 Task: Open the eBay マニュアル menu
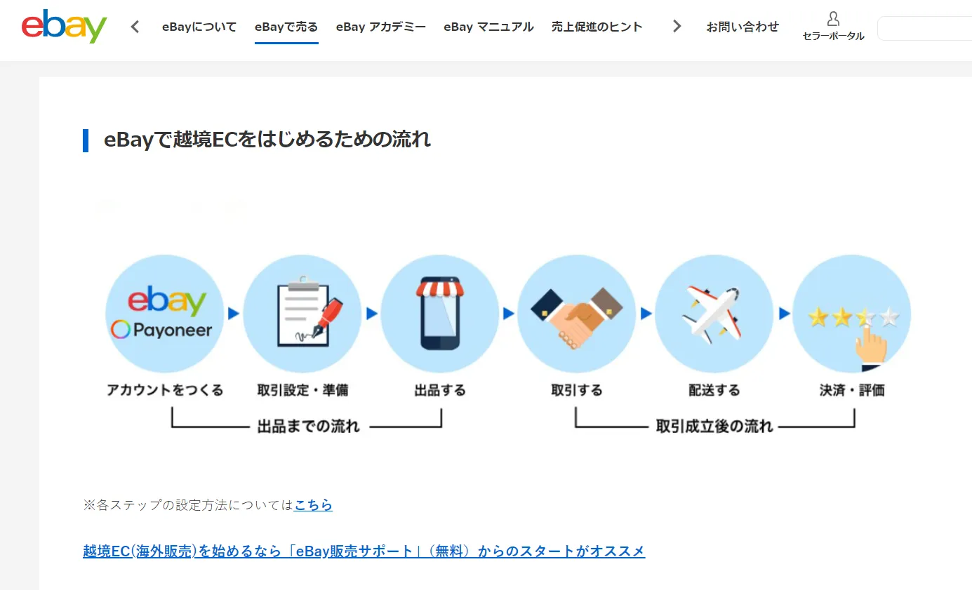[488, 27]
